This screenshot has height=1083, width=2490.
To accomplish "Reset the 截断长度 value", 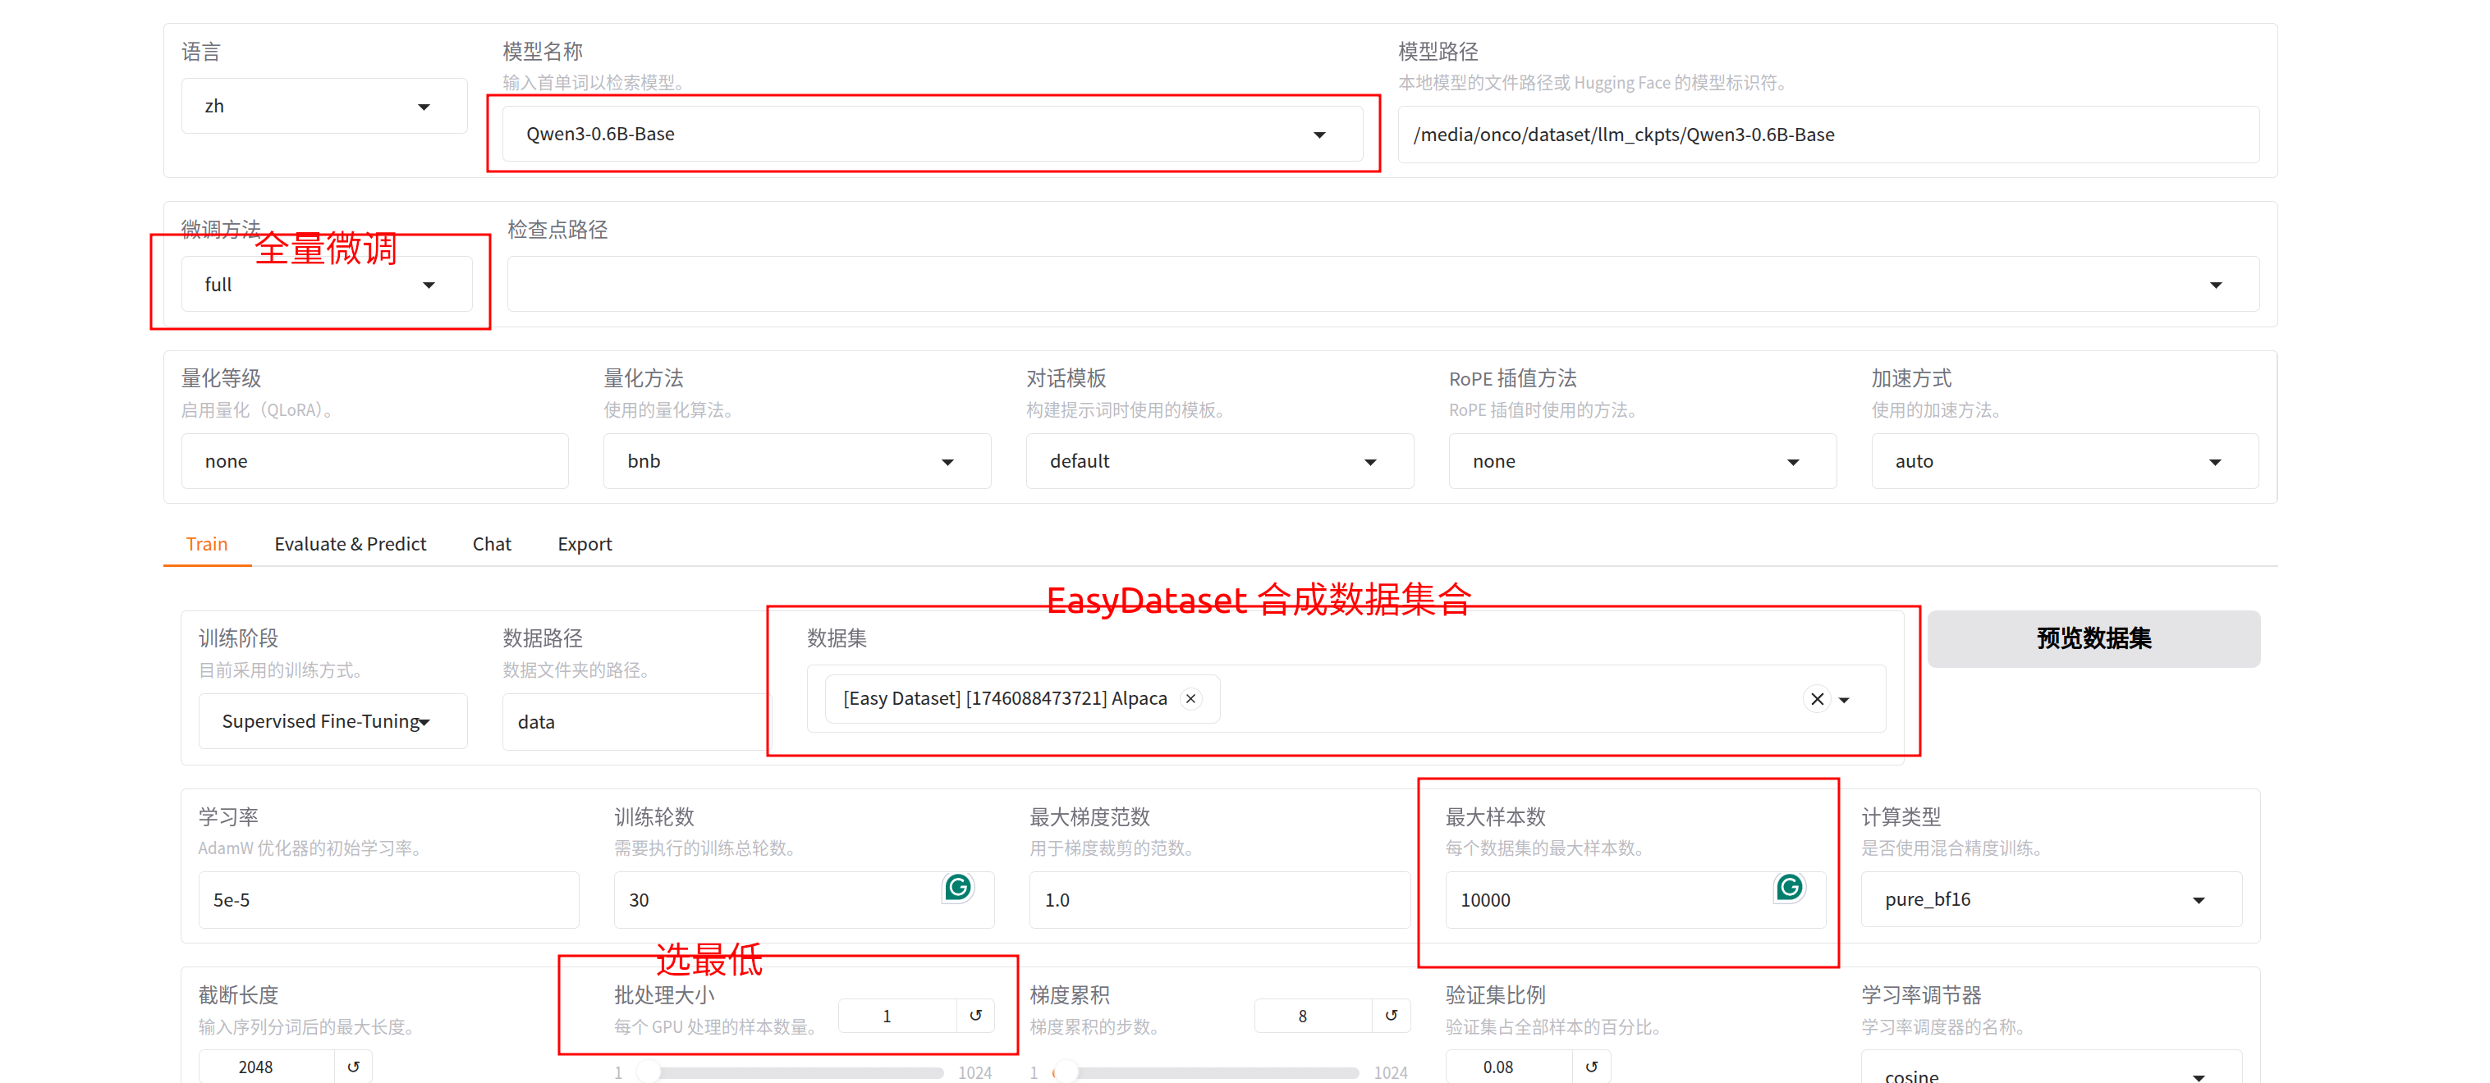I will [354, 1067].
